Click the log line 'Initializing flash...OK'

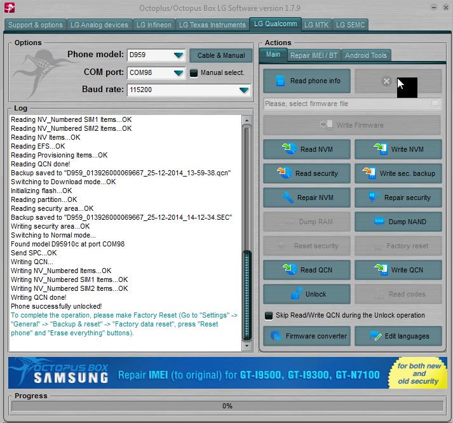pos(41,191)
